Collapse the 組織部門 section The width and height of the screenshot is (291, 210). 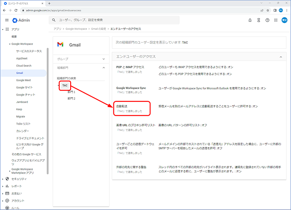point(104,68)
